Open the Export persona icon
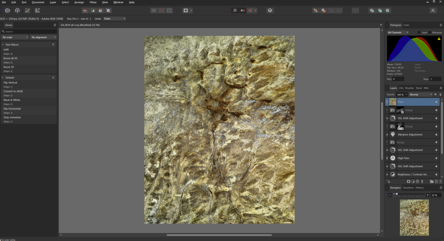Screen dimensions: 444x241 click(37, 11)
